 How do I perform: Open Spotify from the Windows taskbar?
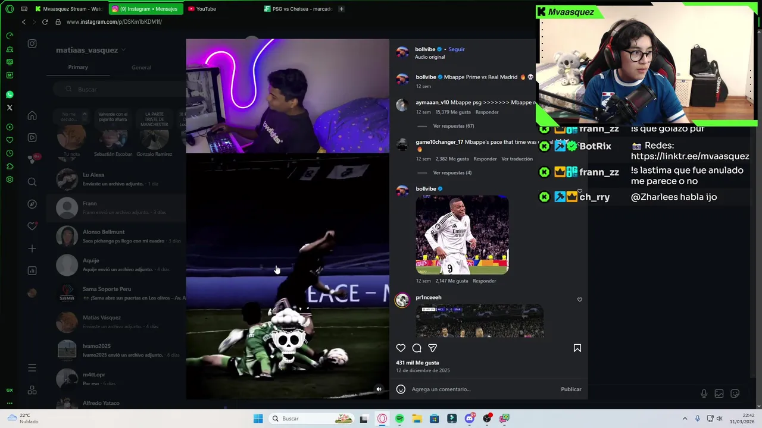coord(399,418)
